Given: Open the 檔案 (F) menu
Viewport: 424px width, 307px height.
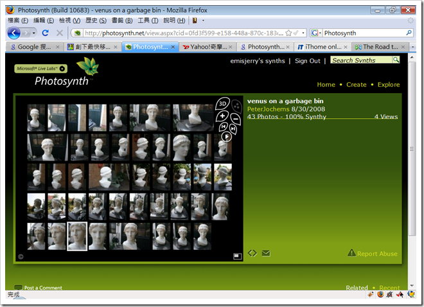Looking at the screenshot, I should [18, 21].
